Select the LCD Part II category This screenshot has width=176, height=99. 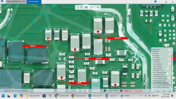tap(156, 62)
